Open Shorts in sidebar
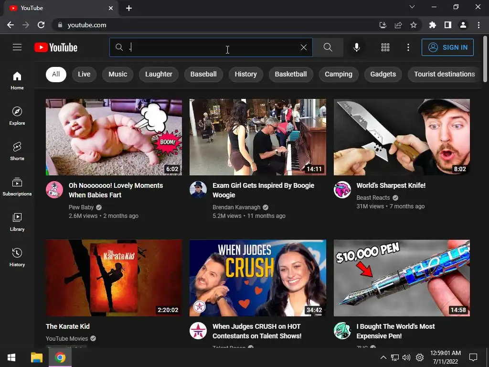Screen dimensions: 489x367 click(17, 151)
